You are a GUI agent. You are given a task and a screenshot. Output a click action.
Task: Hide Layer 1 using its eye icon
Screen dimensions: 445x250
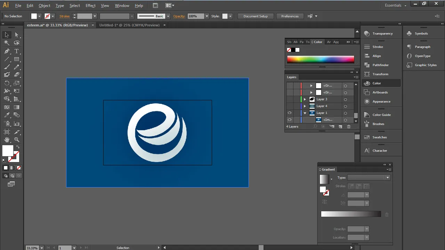pos(289,113)
